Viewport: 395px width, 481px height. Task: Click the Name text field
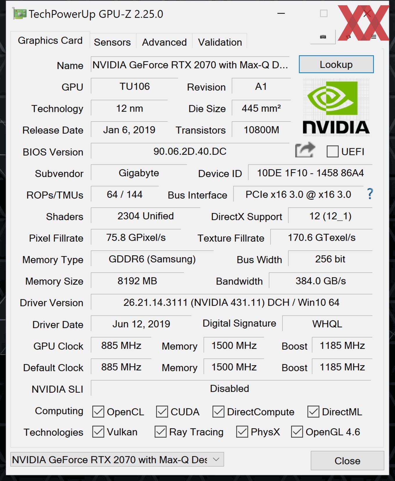190,65
